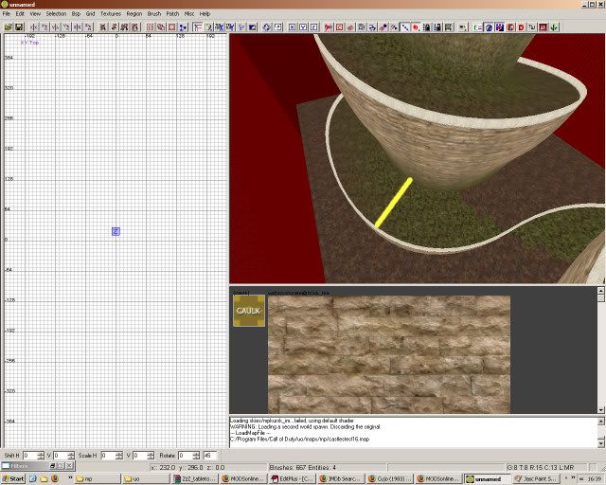The height and width of the screenshot is (485, 606).
Task: Open the Textures menu
Action: [111, 14]
